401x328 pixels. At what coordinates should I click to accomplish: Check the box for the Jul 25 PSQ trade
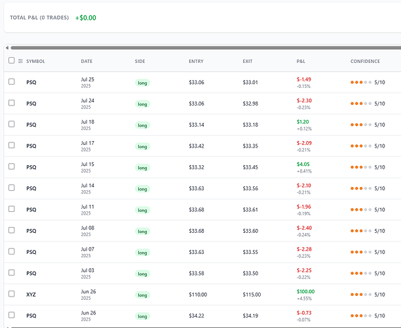[11, 82]
